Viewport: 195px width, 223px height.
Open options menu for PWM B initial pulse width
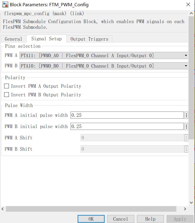pyautogui.click(x=186, y=126)
